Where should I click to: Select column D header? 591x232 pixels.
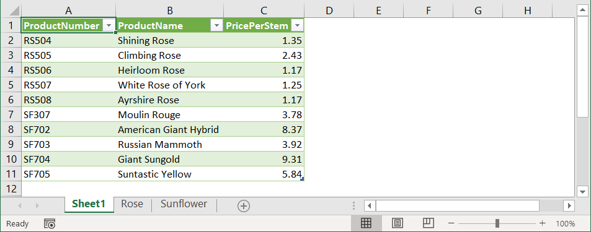point(329,11)
